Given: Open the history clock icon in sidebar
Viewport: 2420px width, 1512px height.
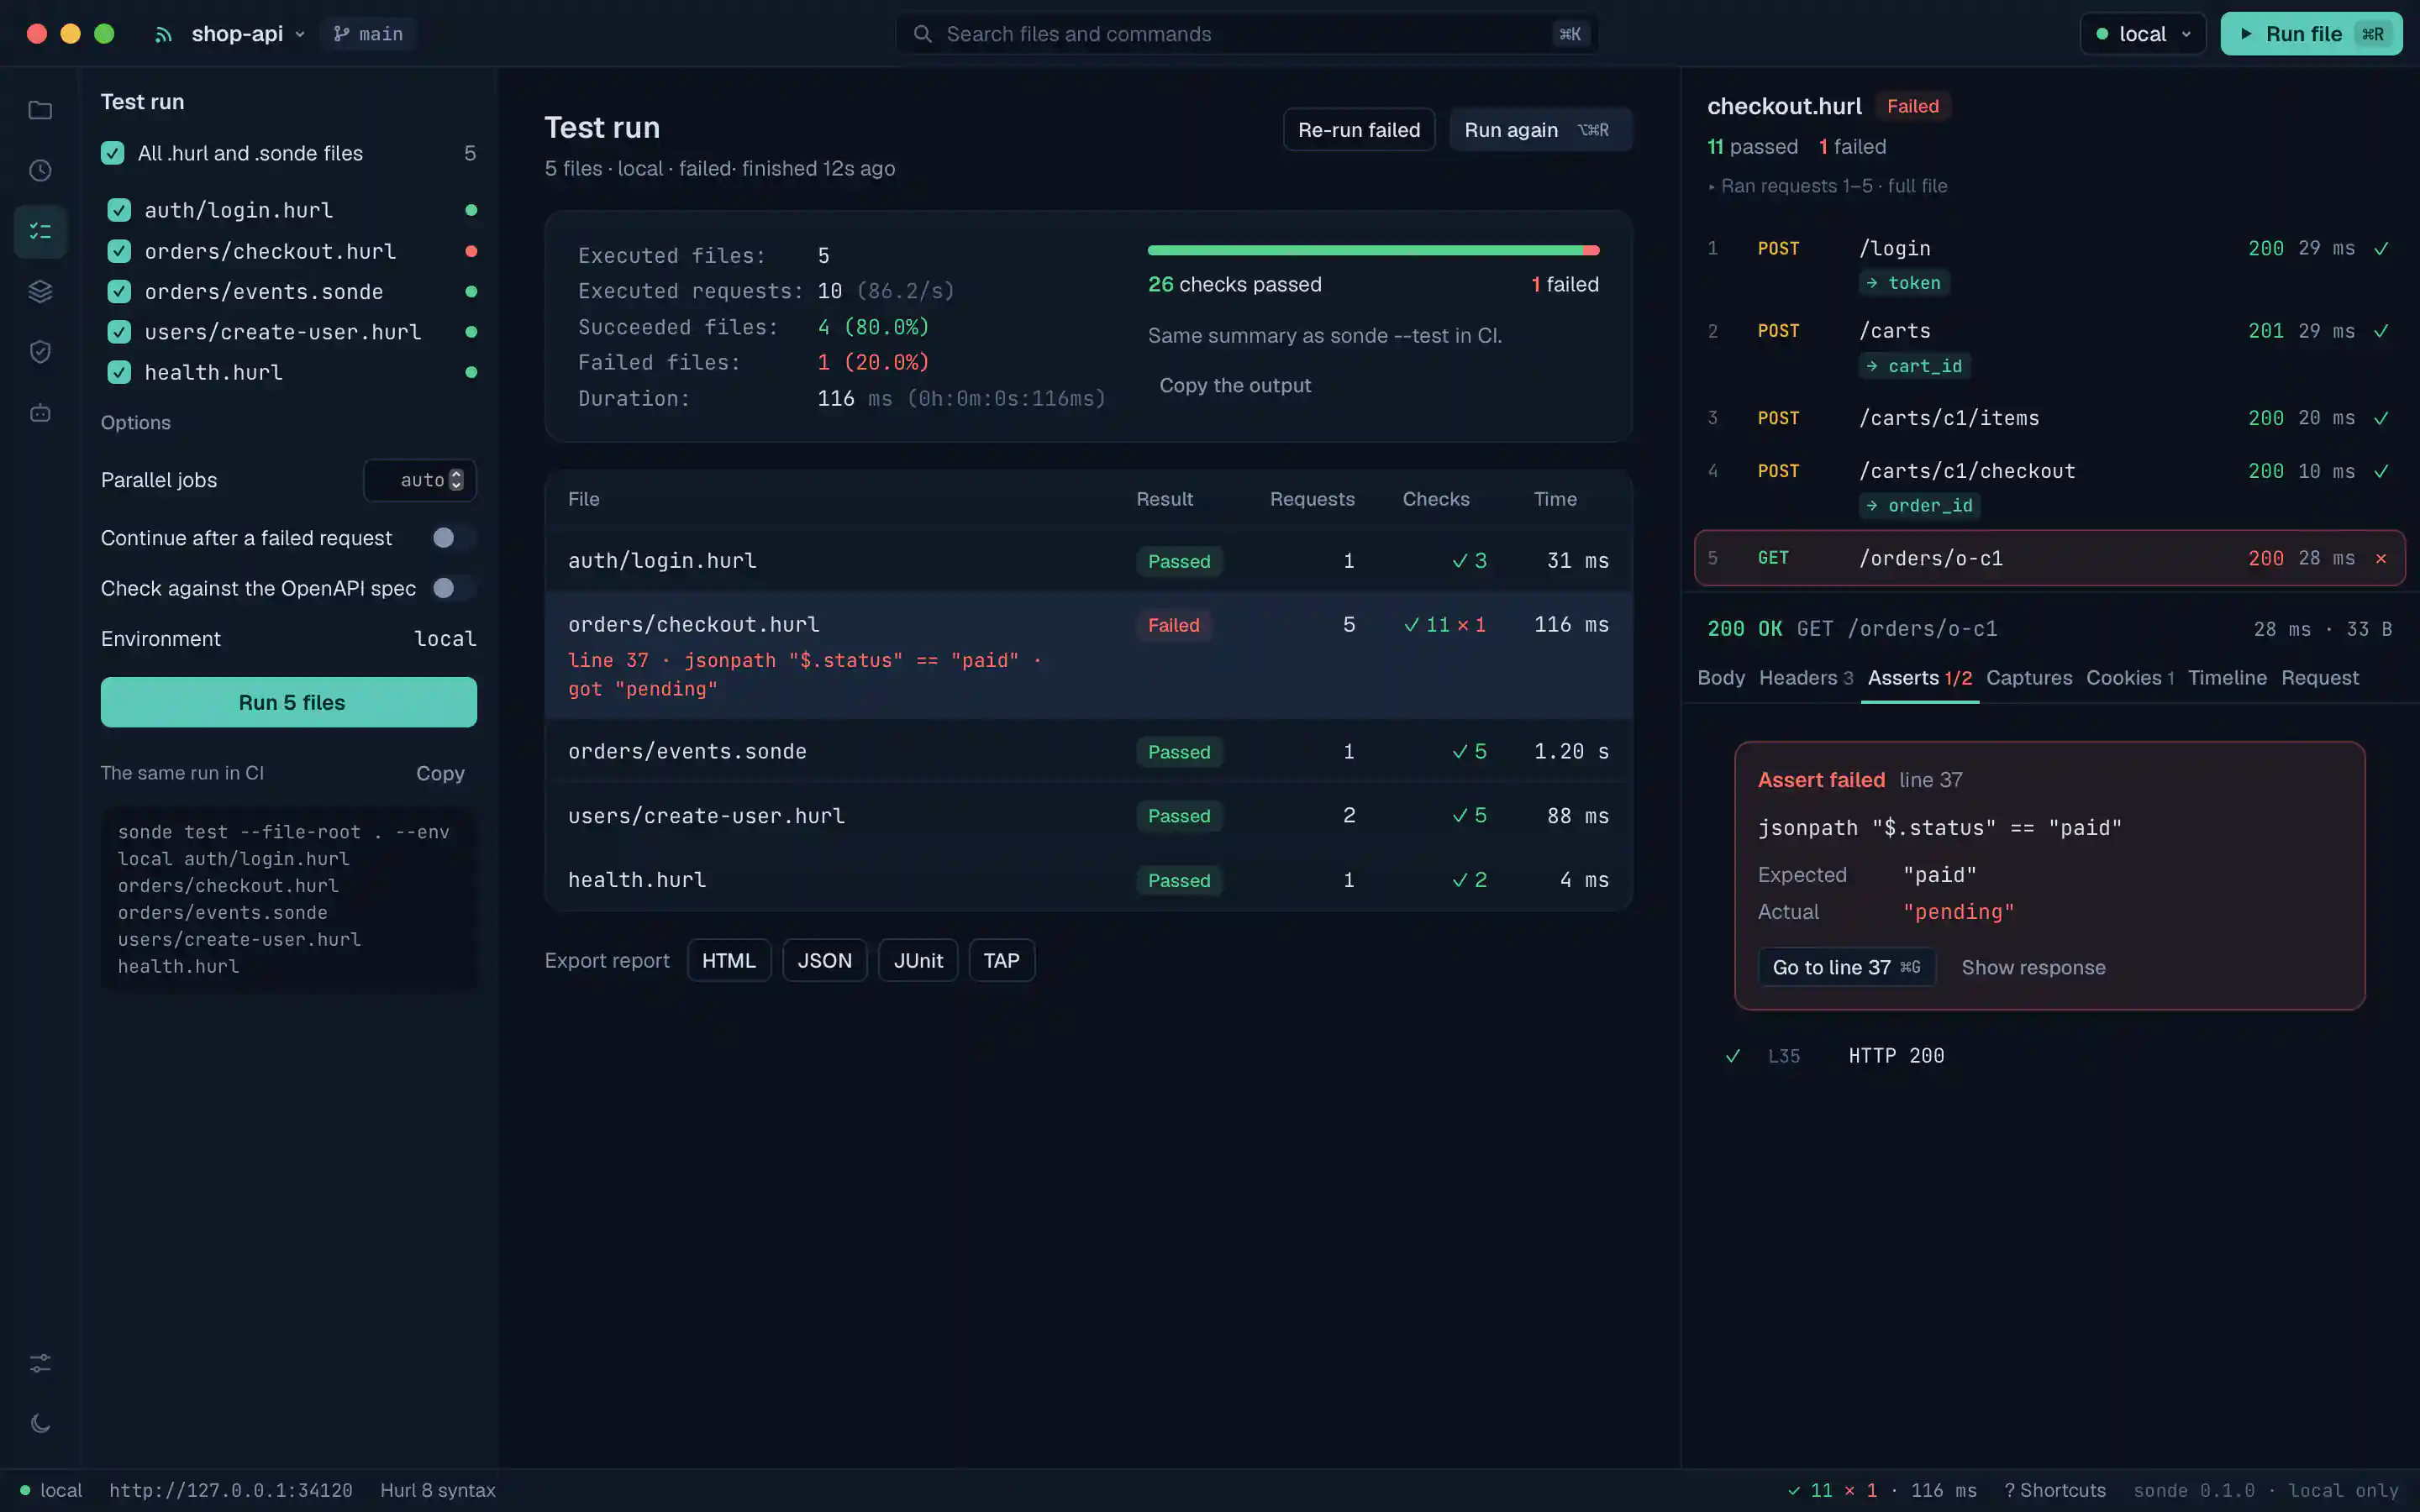Looking at the screenshot, I should click(x=40, y=171).
